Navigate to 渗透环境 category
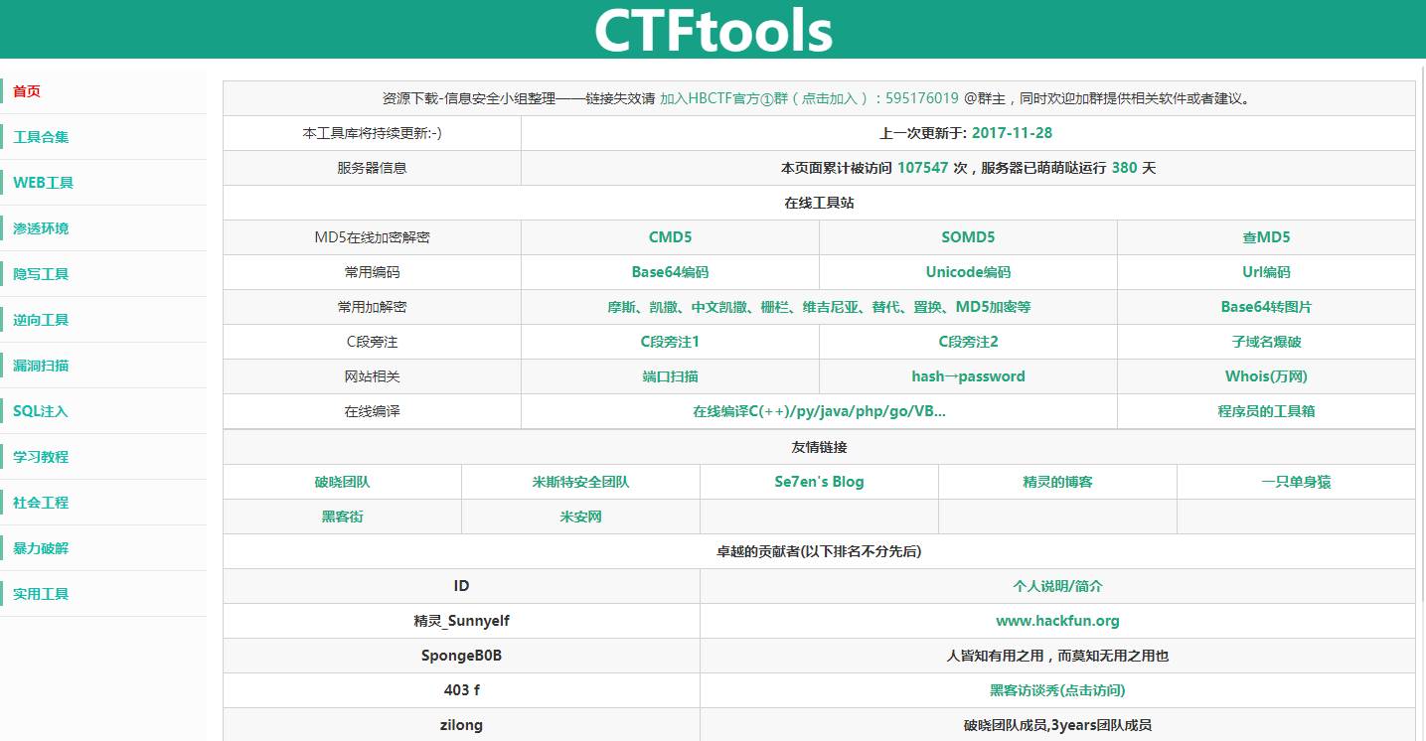 click(x=40, y=228)
